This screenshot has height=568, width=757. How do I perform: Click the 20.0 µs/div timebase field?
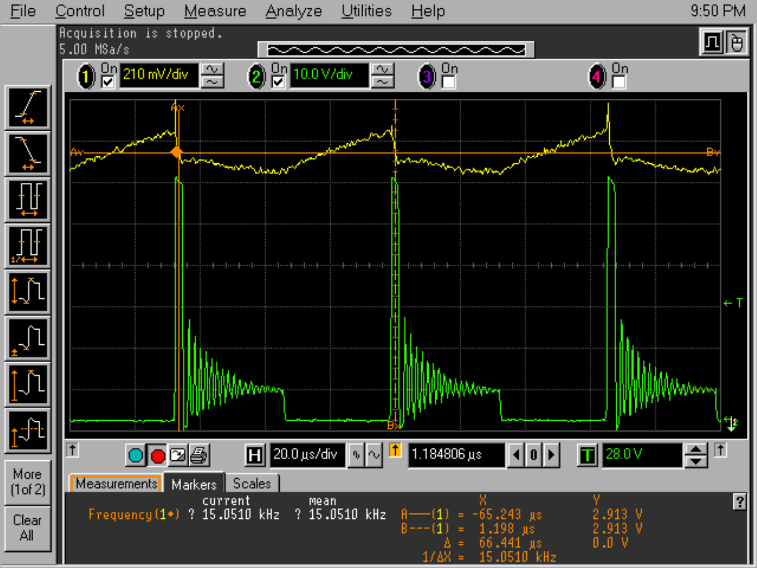tap(308, 455)
